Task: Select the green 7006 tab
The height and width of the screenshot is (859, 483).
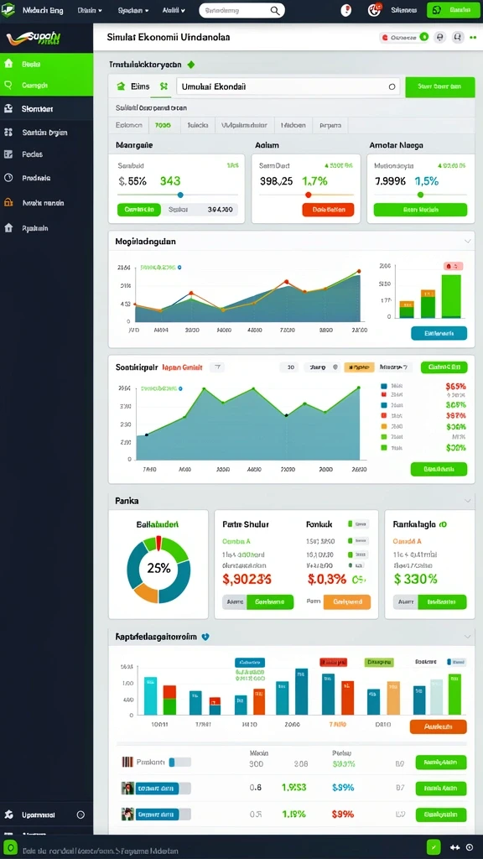Action: (164, 125)
